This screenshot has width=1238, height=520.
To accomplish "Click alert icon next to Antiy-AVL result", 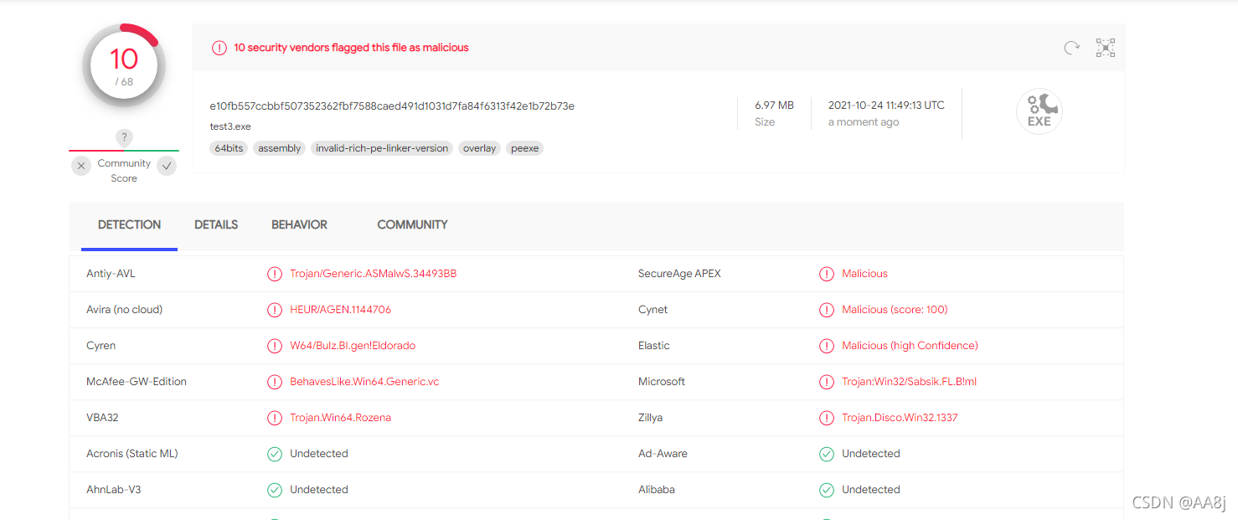I will 274,274.
